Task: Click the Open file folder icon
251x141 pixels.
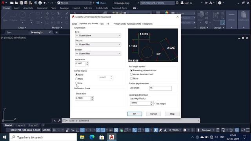Action: (16, 3)
